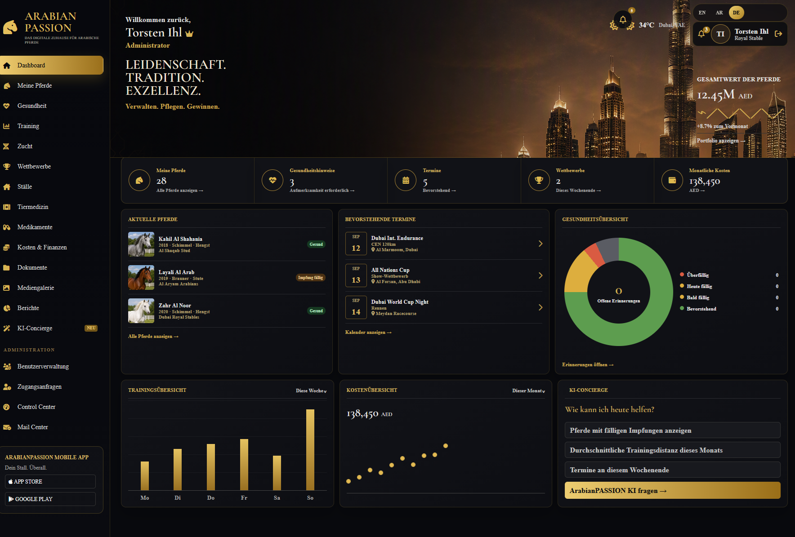795x537 pixels.
Task: Click the horse icon in Meine Pferde card
Action: click(x=139, y=180)
